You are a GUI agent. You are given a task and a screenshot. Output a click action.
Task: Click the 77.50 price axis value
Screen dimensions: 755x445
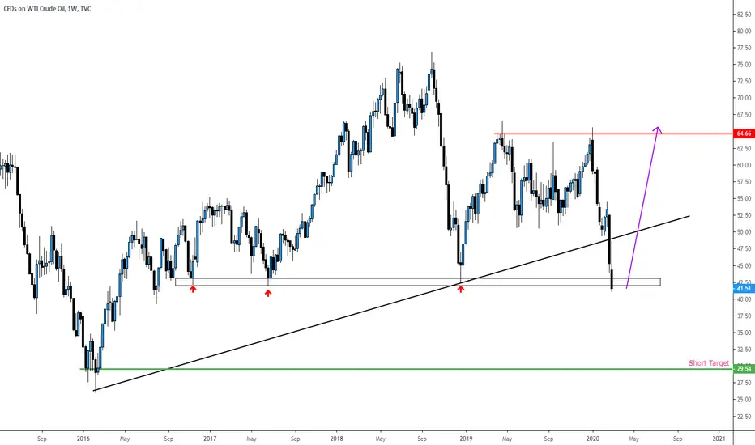pos(744,48)
